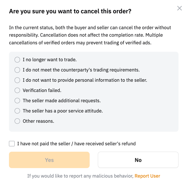Click the 'counterparty's trading requirements' option text
The width and height of the screenshot is (188, 185).
[x=81, y=70]
